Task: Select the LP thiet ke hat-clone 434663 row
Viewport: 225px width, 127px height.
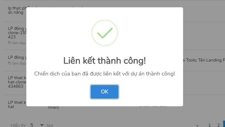Action: pyautogui.click(x=114, y=83)
